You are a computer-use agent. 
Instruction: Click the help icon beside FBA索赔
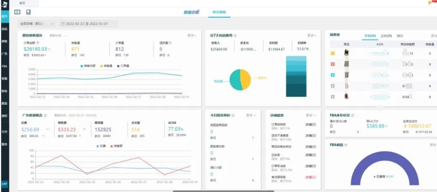[x=346, y=145]
